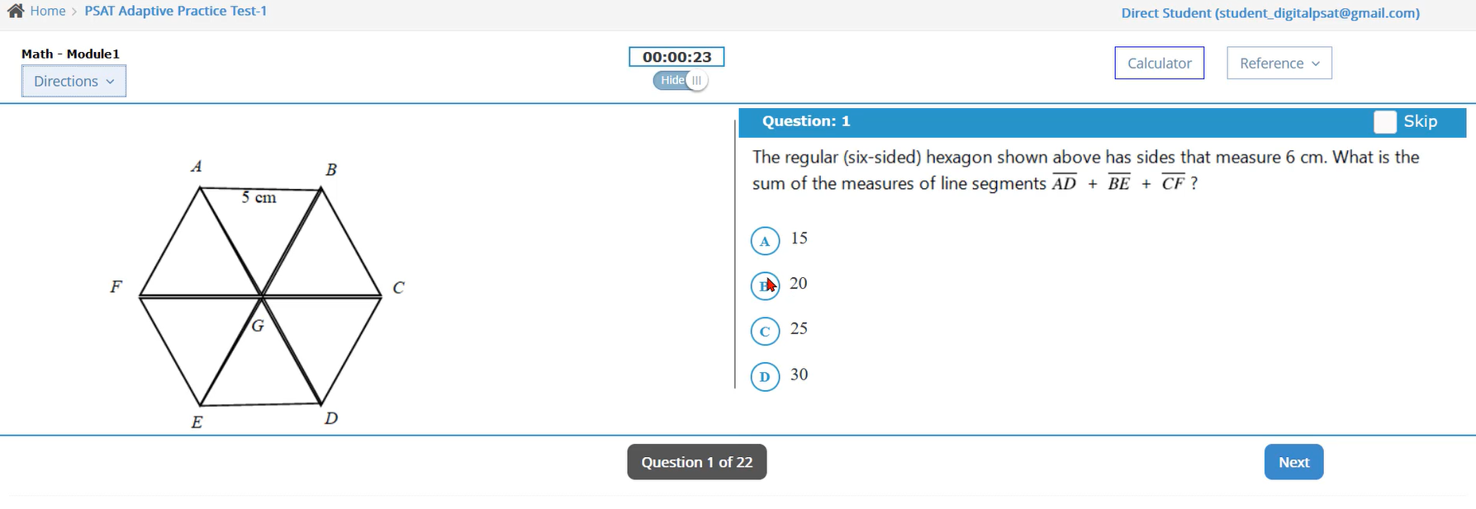Check the Skip checkbox

click(x=1385, y=122)
